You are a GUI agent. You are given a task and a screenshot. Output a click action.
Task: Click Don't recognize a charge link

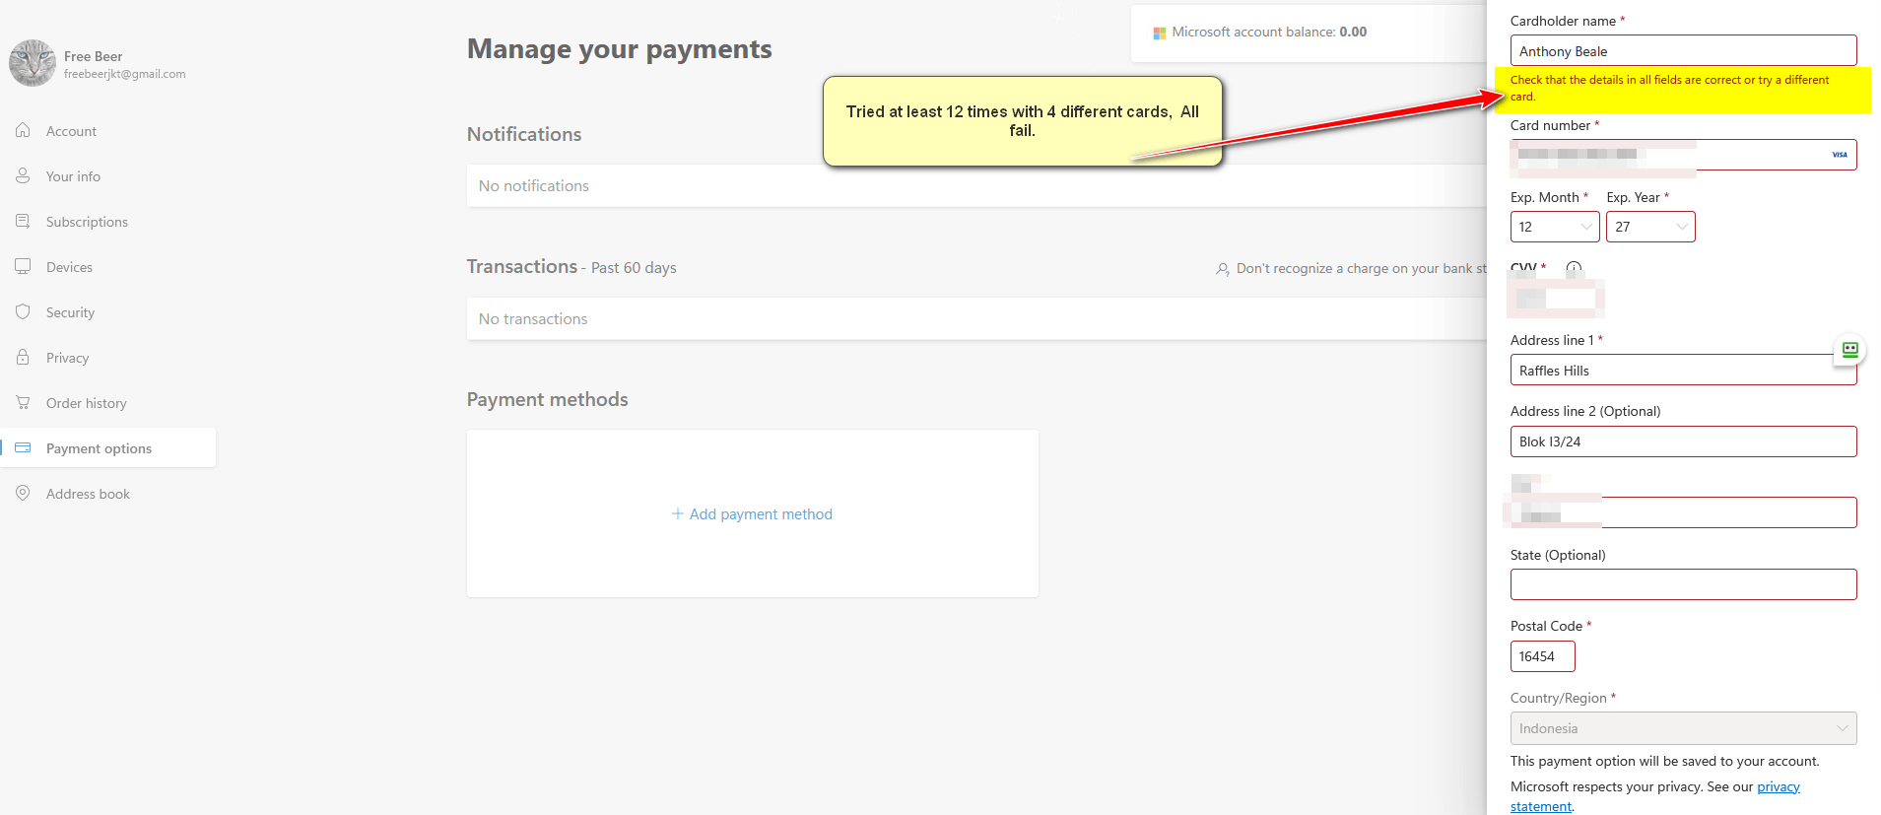[x=1360, y=268]
